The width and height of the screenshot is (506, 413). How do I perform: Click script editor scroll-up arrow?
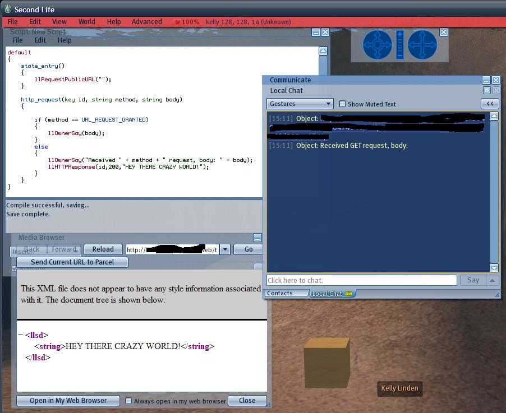[323, 51]
